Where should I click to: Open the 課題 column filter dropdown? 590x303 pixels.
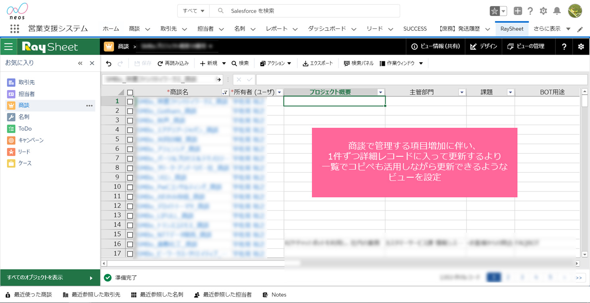tap(510, 92)
